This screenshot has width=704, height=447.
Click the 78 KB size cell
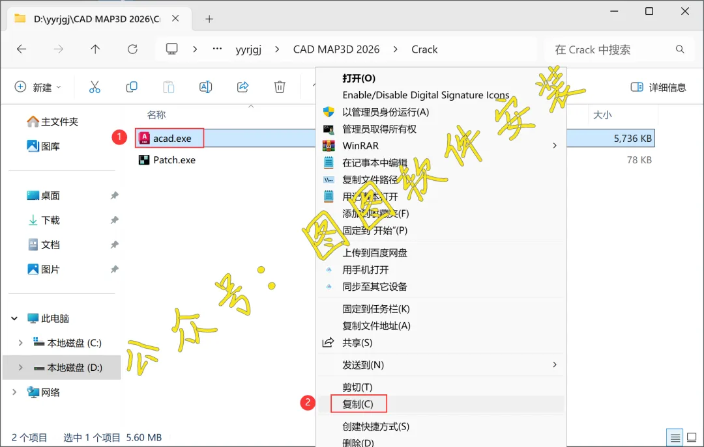[639, 160]
